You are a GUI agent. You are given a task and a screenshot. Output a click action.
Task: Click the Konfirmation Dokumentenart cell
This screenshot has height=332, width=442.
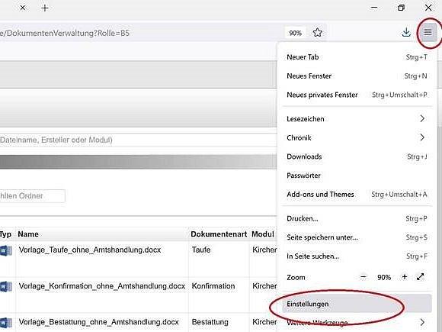tap(213, 286)
